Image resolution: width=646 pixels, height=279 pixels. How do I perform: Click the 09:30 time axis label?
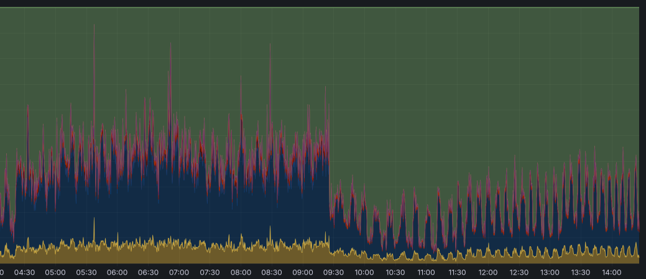click(333, 272)
